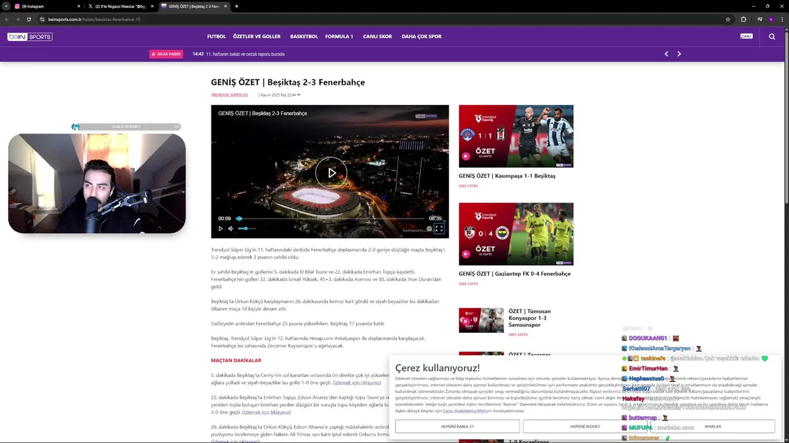
Task: Open Tümosan Konyaspor 1-3 Samsunspor thumbnail
Action: click(481, 321)
